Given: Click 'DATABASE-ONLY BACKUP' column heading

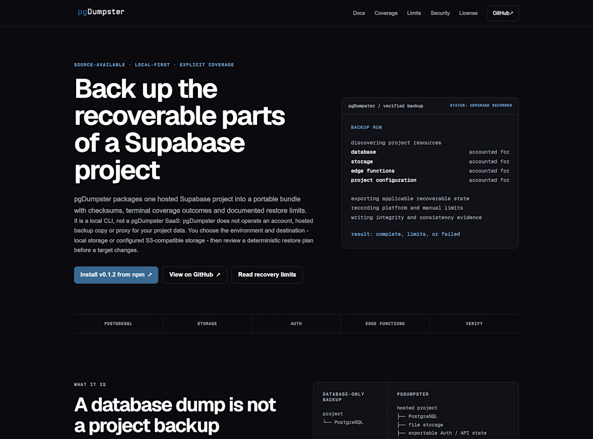Looking at the screenshot, I should pyautogui.click(x=343, y=396).
